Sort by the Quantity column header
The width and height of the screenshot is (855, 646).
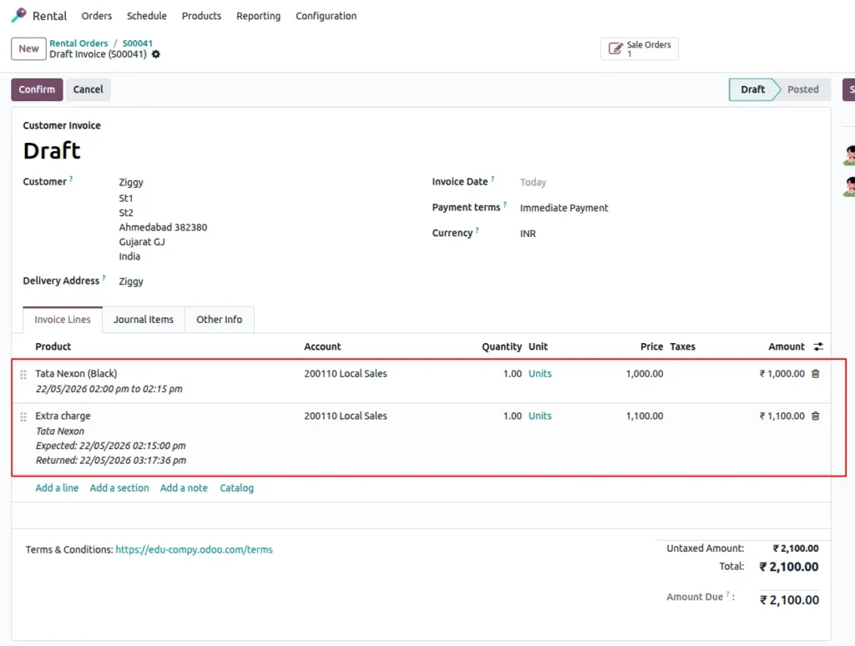(502, 346)
